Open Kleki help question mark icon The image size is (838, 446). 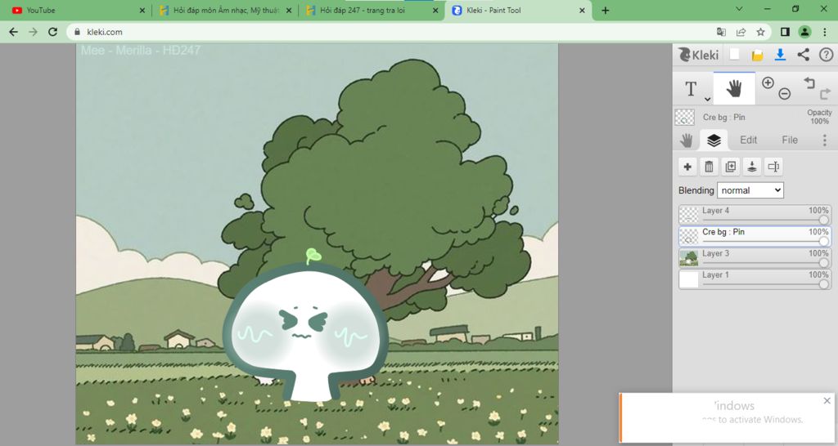(827, 55)
